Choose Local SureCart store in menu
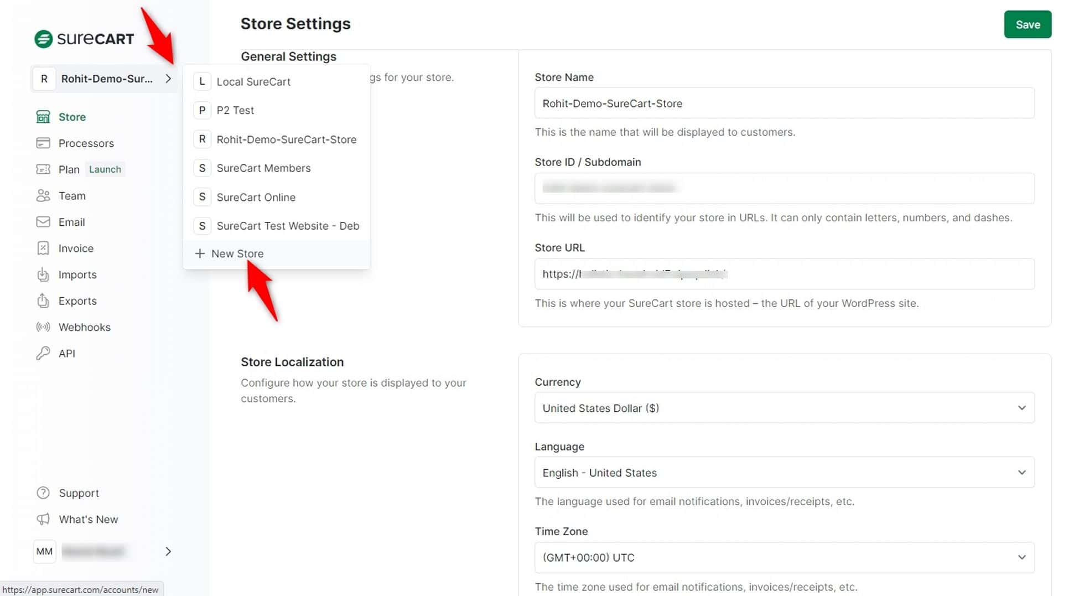 [253, 82]
